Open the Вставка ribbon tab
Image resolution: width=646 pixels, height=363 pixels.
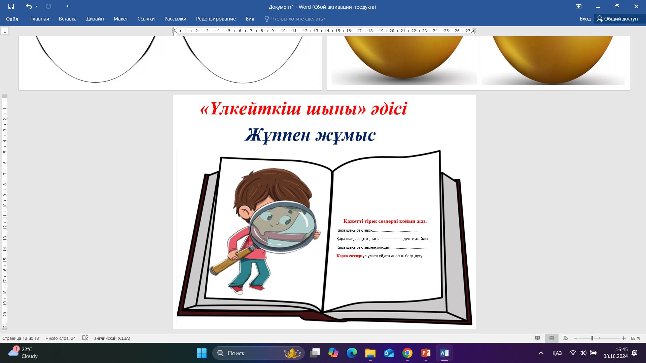point(68,19)
